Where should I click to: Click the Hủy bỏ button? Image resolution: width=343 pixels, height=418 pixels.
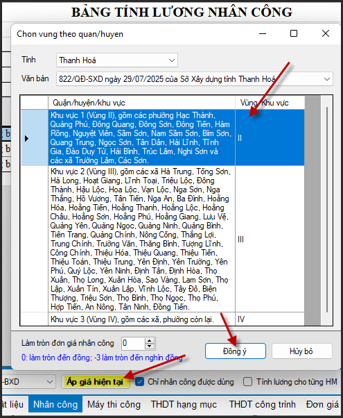(x=301, y=351)
